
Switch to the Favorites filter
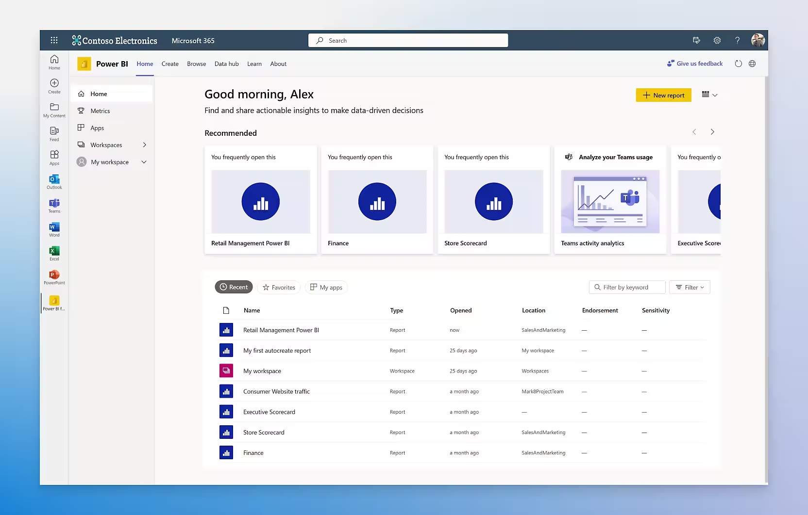point(279,288)
